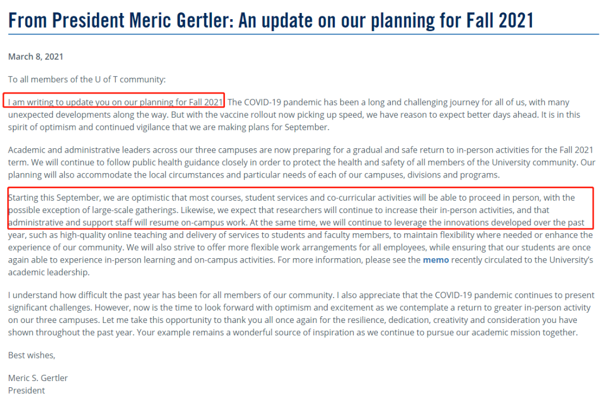Click the title "President" under the signature
Viewport: 609px width, 394px height.
(x=27, y=389)
